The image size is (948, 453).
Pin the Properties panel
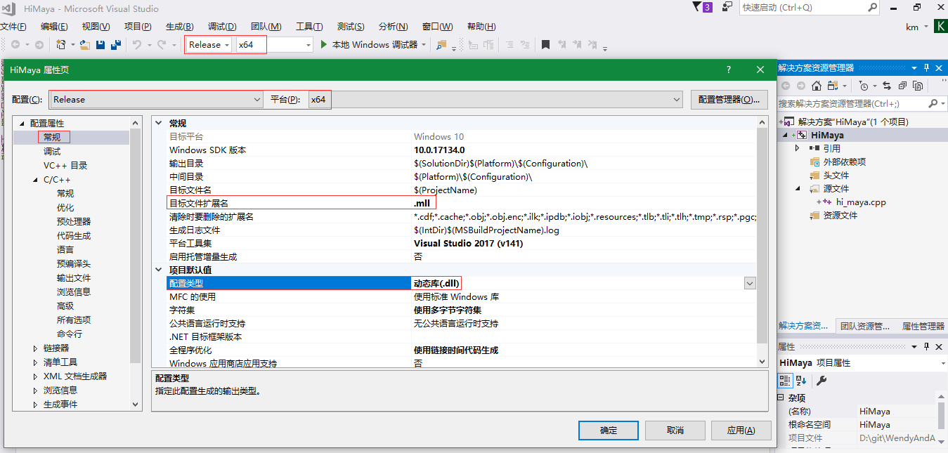click(927, 347)
